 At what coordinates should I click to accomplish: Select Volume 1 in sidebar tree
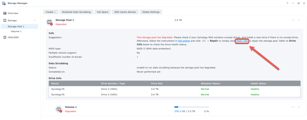pos(16,31)
